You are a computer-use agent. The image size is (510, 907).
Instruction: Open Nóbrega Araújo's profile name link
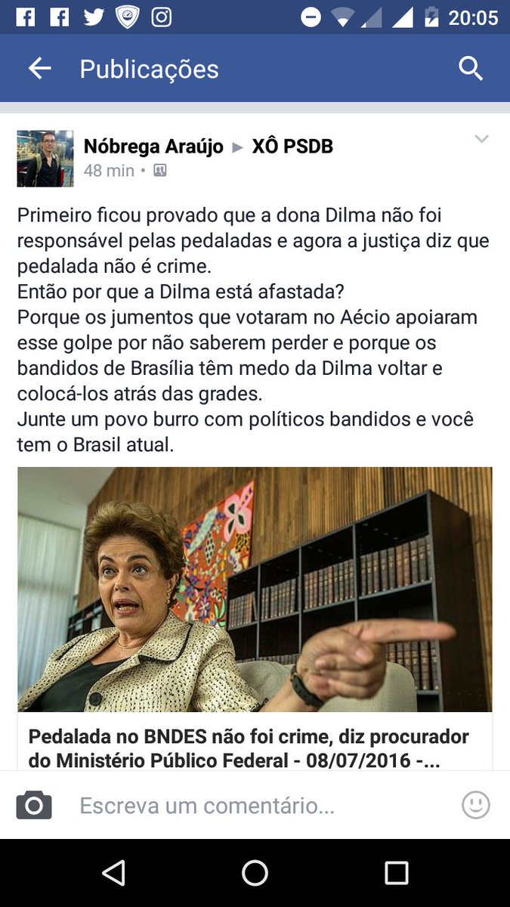pos(153,146)
